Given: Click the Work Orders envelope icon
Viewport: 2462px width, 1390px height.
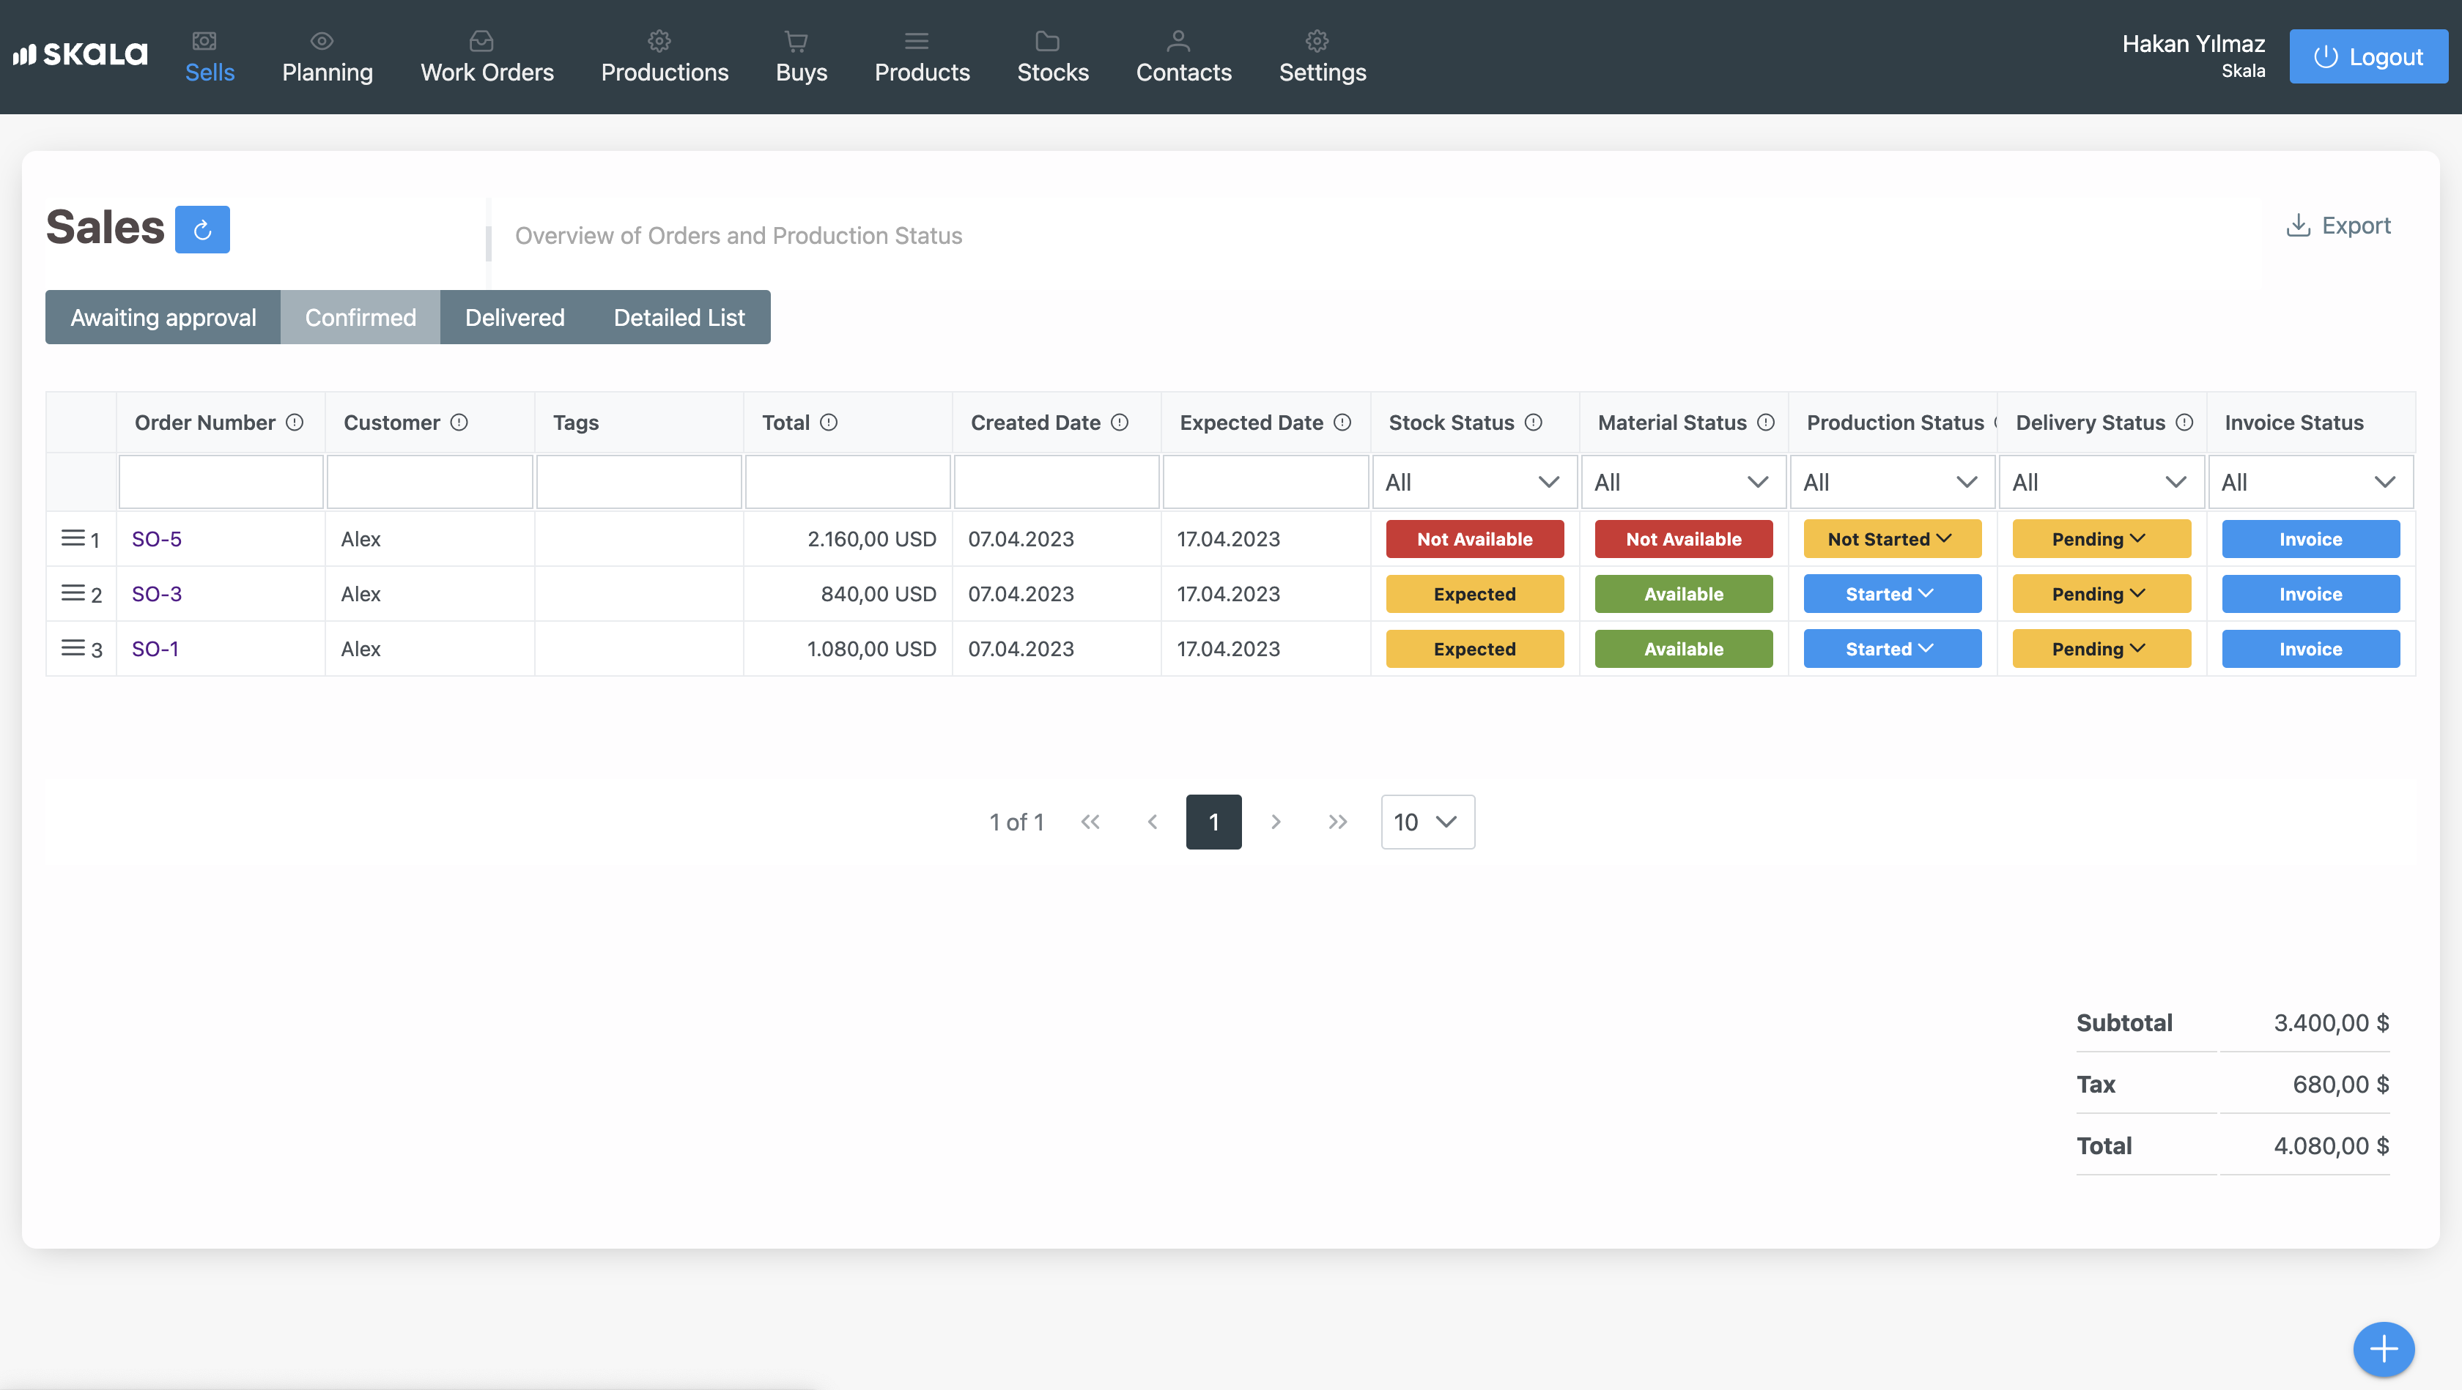Looking at the screenshot, I should (481, 40).
